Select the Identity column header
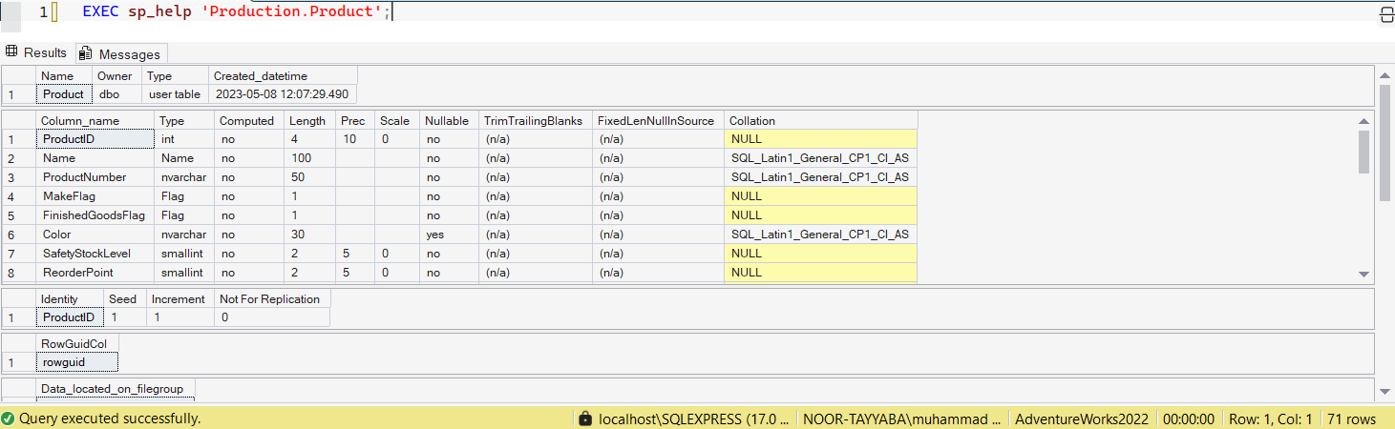 tap(70, 299)
